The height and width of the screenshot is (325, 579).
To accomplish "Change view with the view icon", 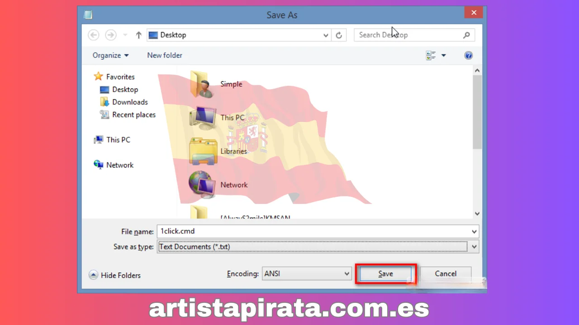I will [x=431, y=55].
